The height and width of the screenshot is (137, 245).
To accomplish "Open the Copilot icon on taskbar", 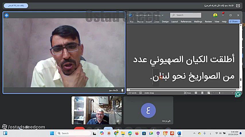I will pyautogui.click(x=102, y=133).
